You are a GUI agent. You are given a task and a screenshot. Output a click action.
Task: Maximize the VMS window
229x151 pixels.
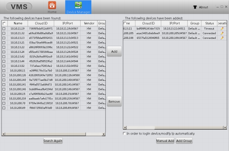click(x=222, y=7)
